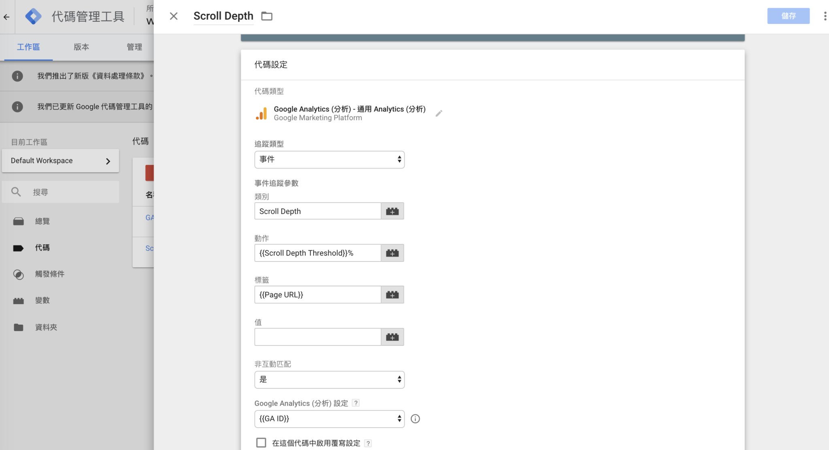Click help icon beside Google Analytics 設定 label
This screenshot has height=450, width=829.
tap(356, 403)
